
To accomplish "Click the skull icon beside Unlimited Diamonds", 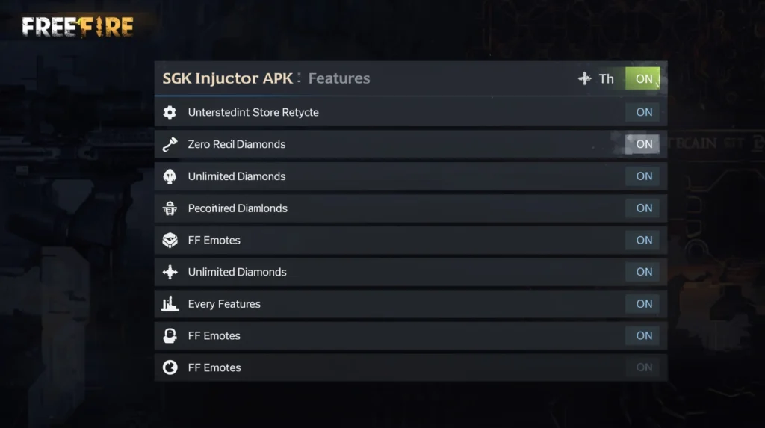I will [x=170, y=176].
